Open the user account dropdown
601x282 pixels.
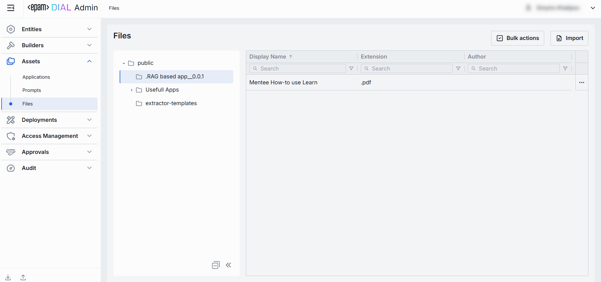coord(592,8)
